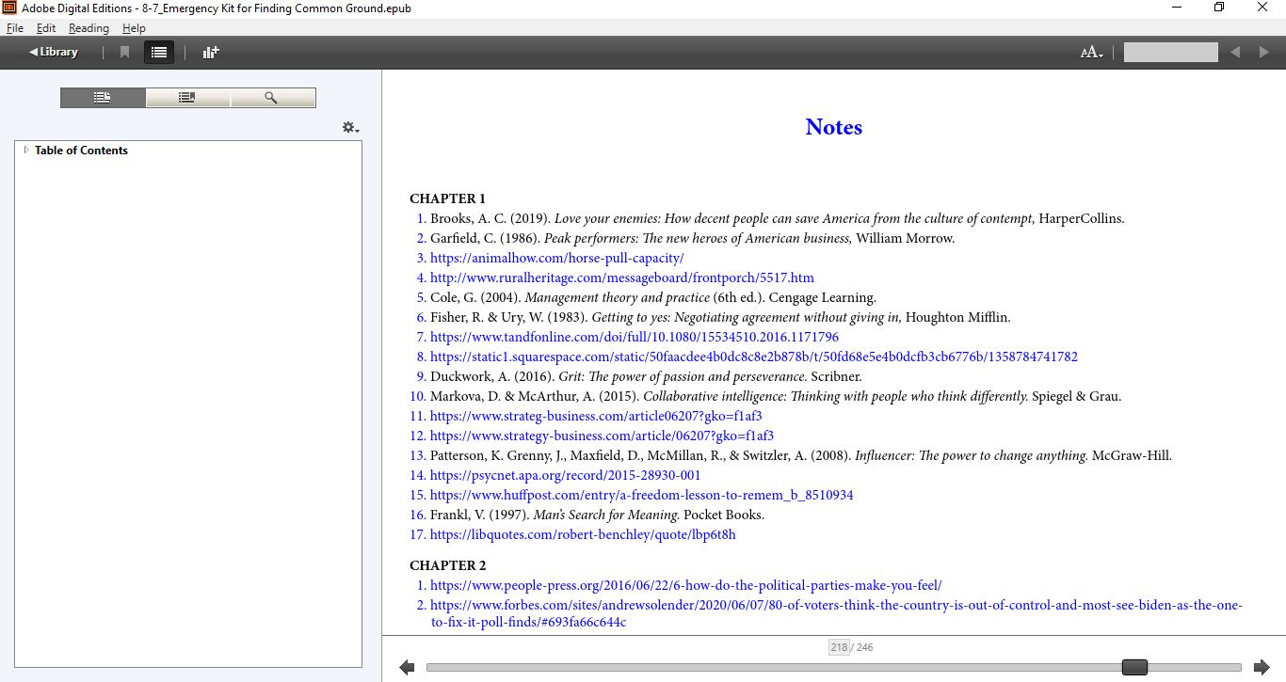Switch to Bookmarks panel tab
The height and width of the screenshot is (682, 1286).
coord(187,98)
